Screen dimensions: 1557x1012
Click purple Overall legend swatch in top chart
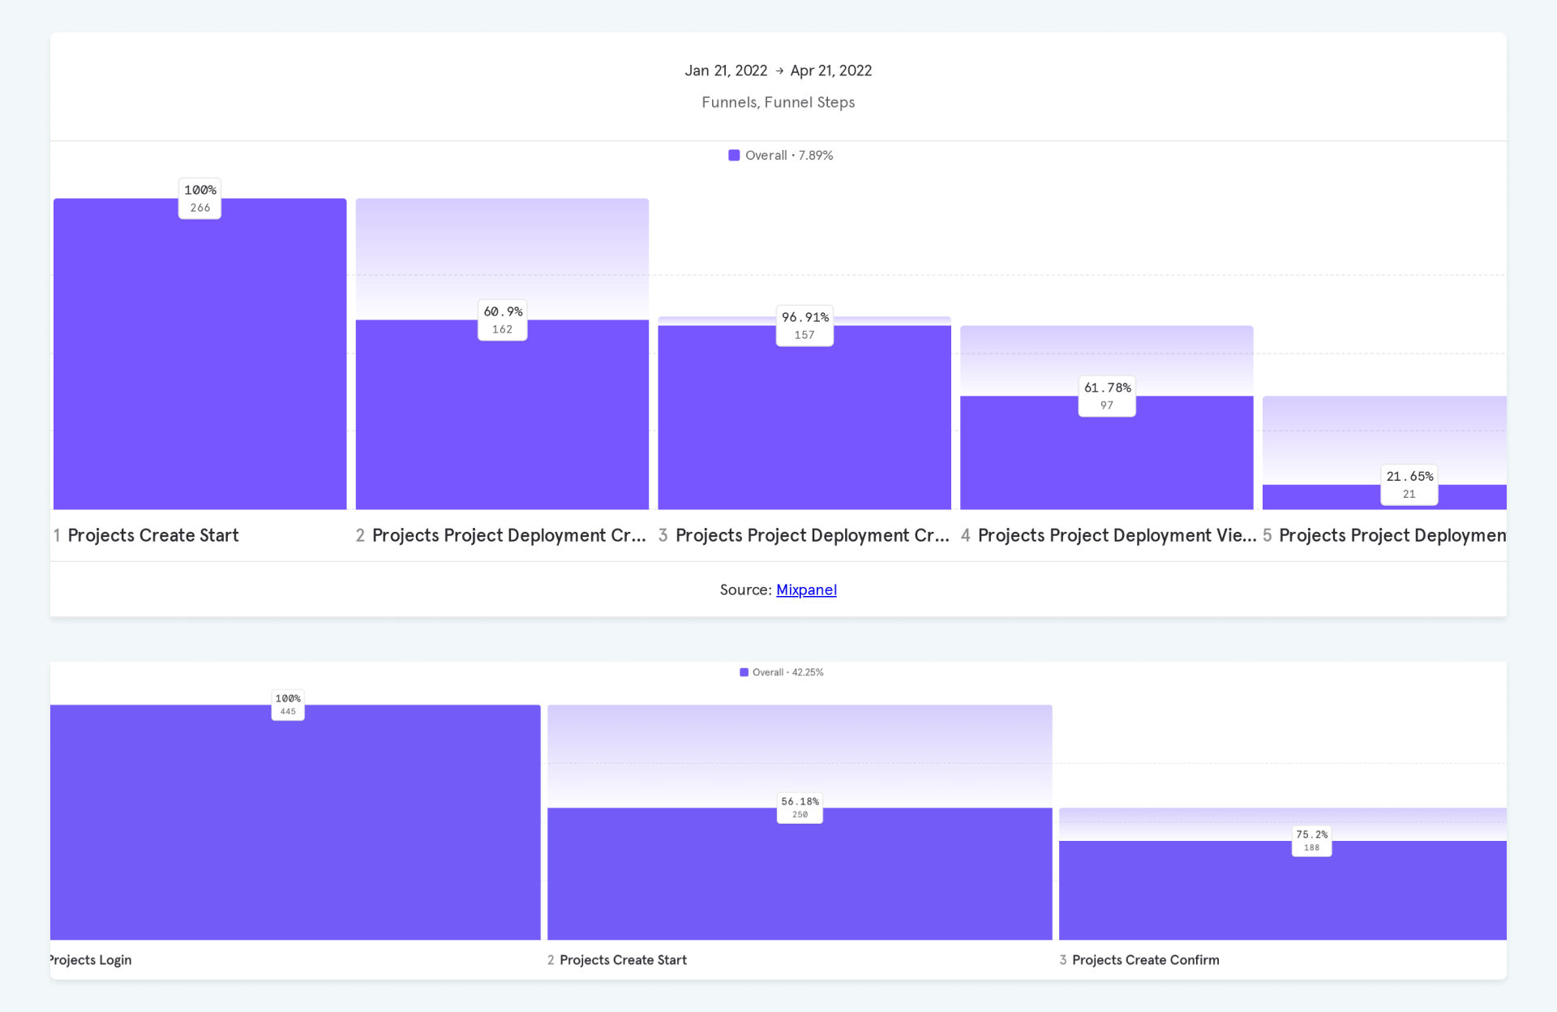coord(734,155)
